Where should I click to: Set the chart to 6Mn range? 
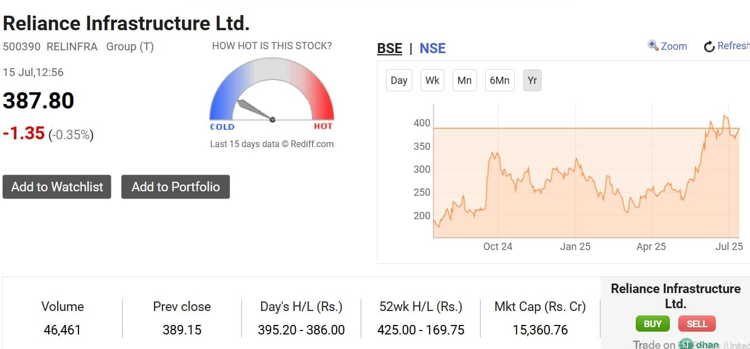500,80
